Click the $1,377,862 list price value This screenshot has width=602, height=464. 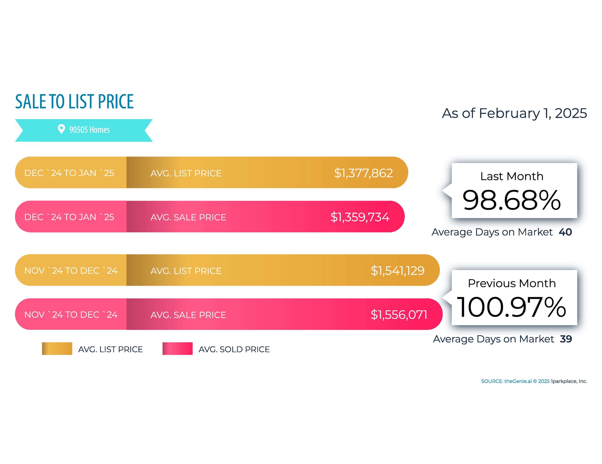click(x=363, y=173)
